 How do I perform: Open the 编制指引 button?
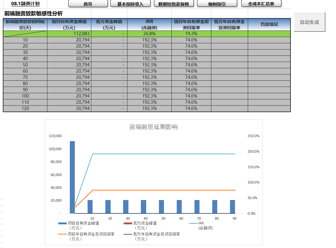[x=217, y=4]
